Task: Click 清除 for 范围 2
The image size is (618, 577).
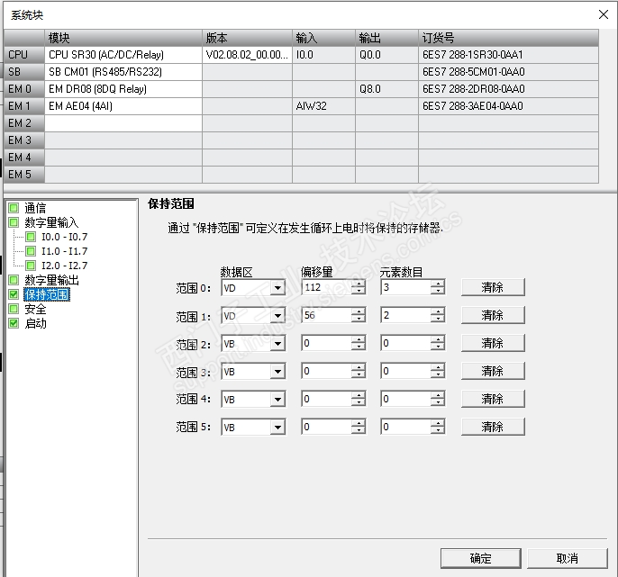Action: pos(493,344)
